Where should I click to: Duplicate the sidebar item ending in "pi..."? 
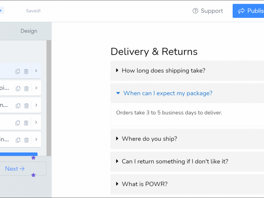[18, 88]
